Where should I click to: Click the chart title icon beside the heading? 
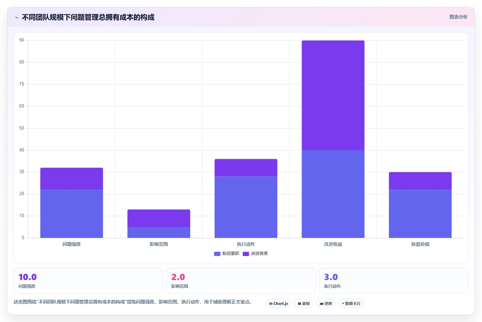coord(16,17)
